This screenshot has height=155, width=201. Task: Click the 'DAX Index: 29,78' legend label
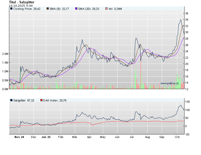click(x=55, y=100)
